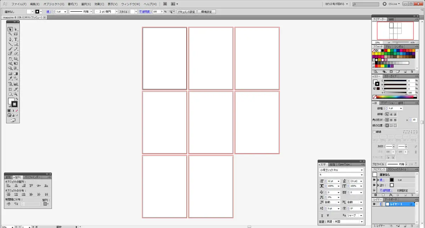Click the Paintbrush tool
Viewport: 425px width, 228px height.
(10, 49)
